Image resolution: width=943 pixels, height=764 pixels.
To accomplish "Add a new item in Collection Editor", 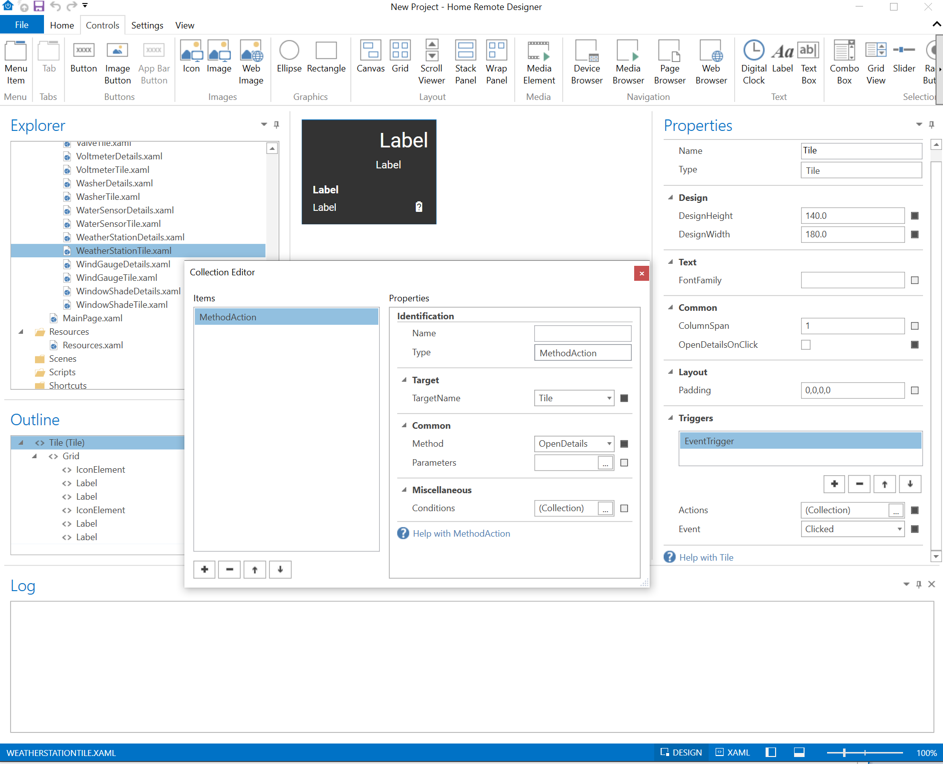I will tap(204, 569).
